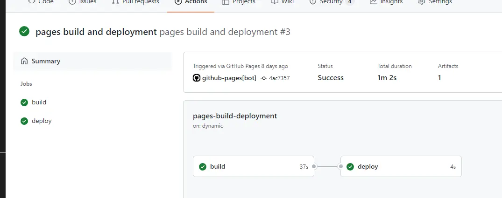Go to the Security tab
The width and height of the screenshot is (502, 198).
[x=331, y=2]
